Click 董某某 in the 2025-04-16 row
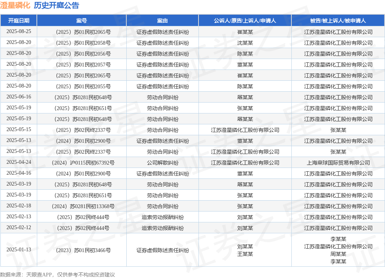Screen dimensions: 385x278 pos(245,174)
